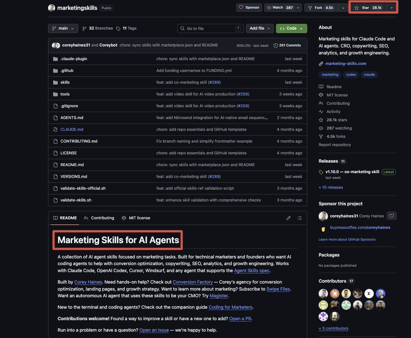
Task: Select the MIT license tab
Action: point(136,218)
